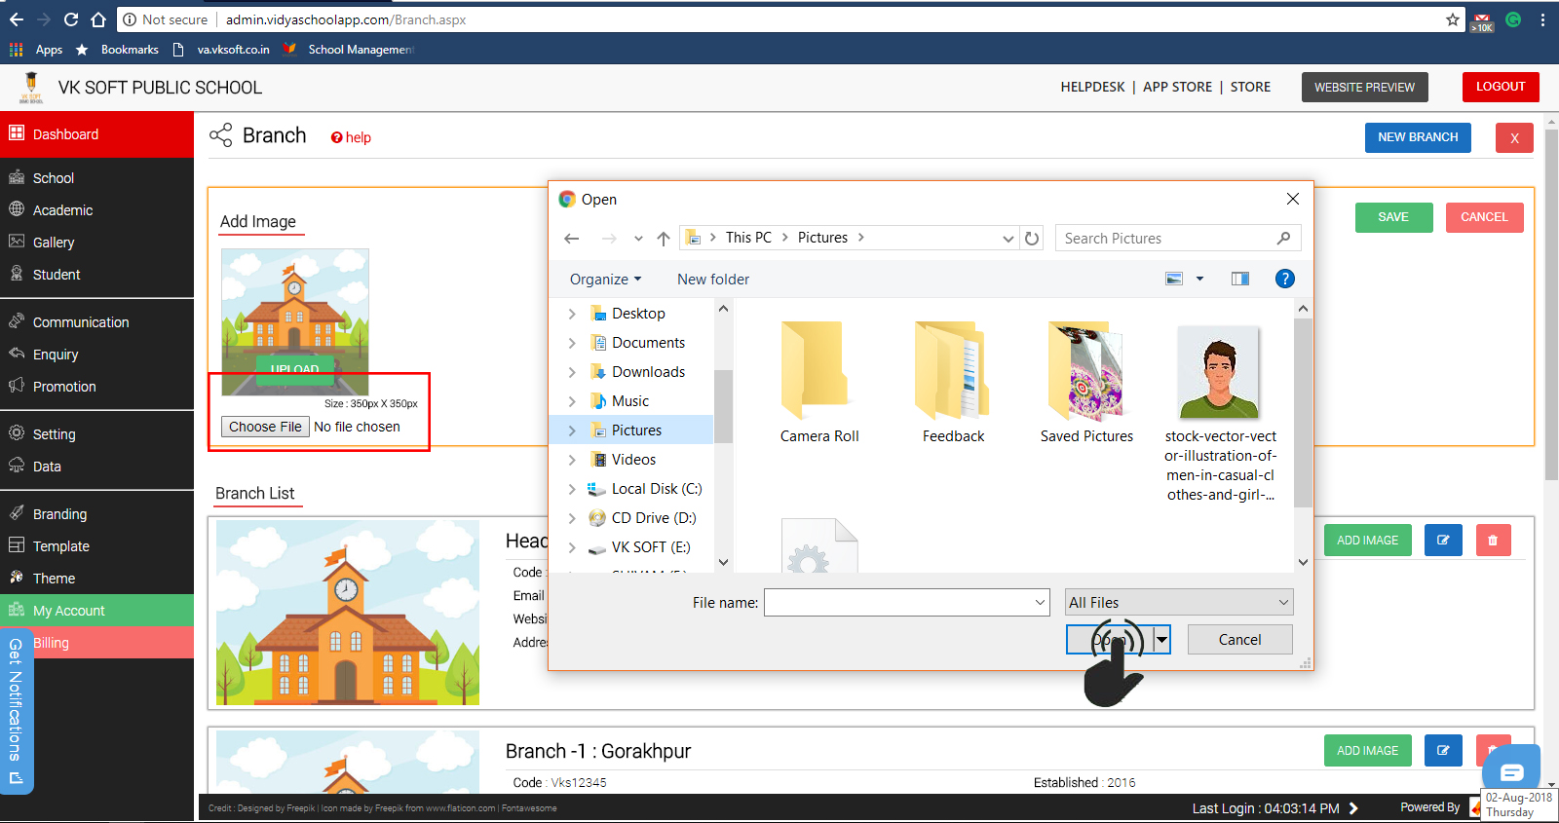Edit the Gorakhpur branch with pencil icon

tap(1443, 751)
